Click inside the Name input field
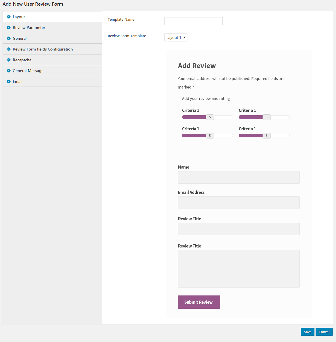This screenshot has height=342, width=336. click(x=238, y=177)
